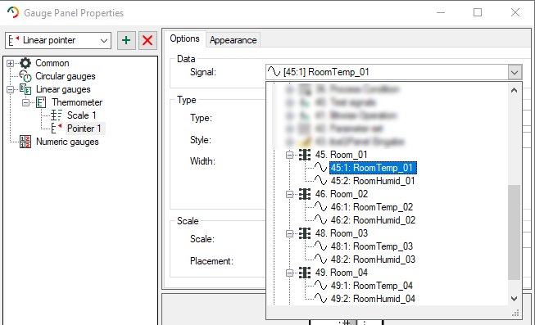The width and height of the screenshot is (535, 325).
Task: Select Pointer 1 in the tree
Action: pyautogui.click(x=84, y=129)
